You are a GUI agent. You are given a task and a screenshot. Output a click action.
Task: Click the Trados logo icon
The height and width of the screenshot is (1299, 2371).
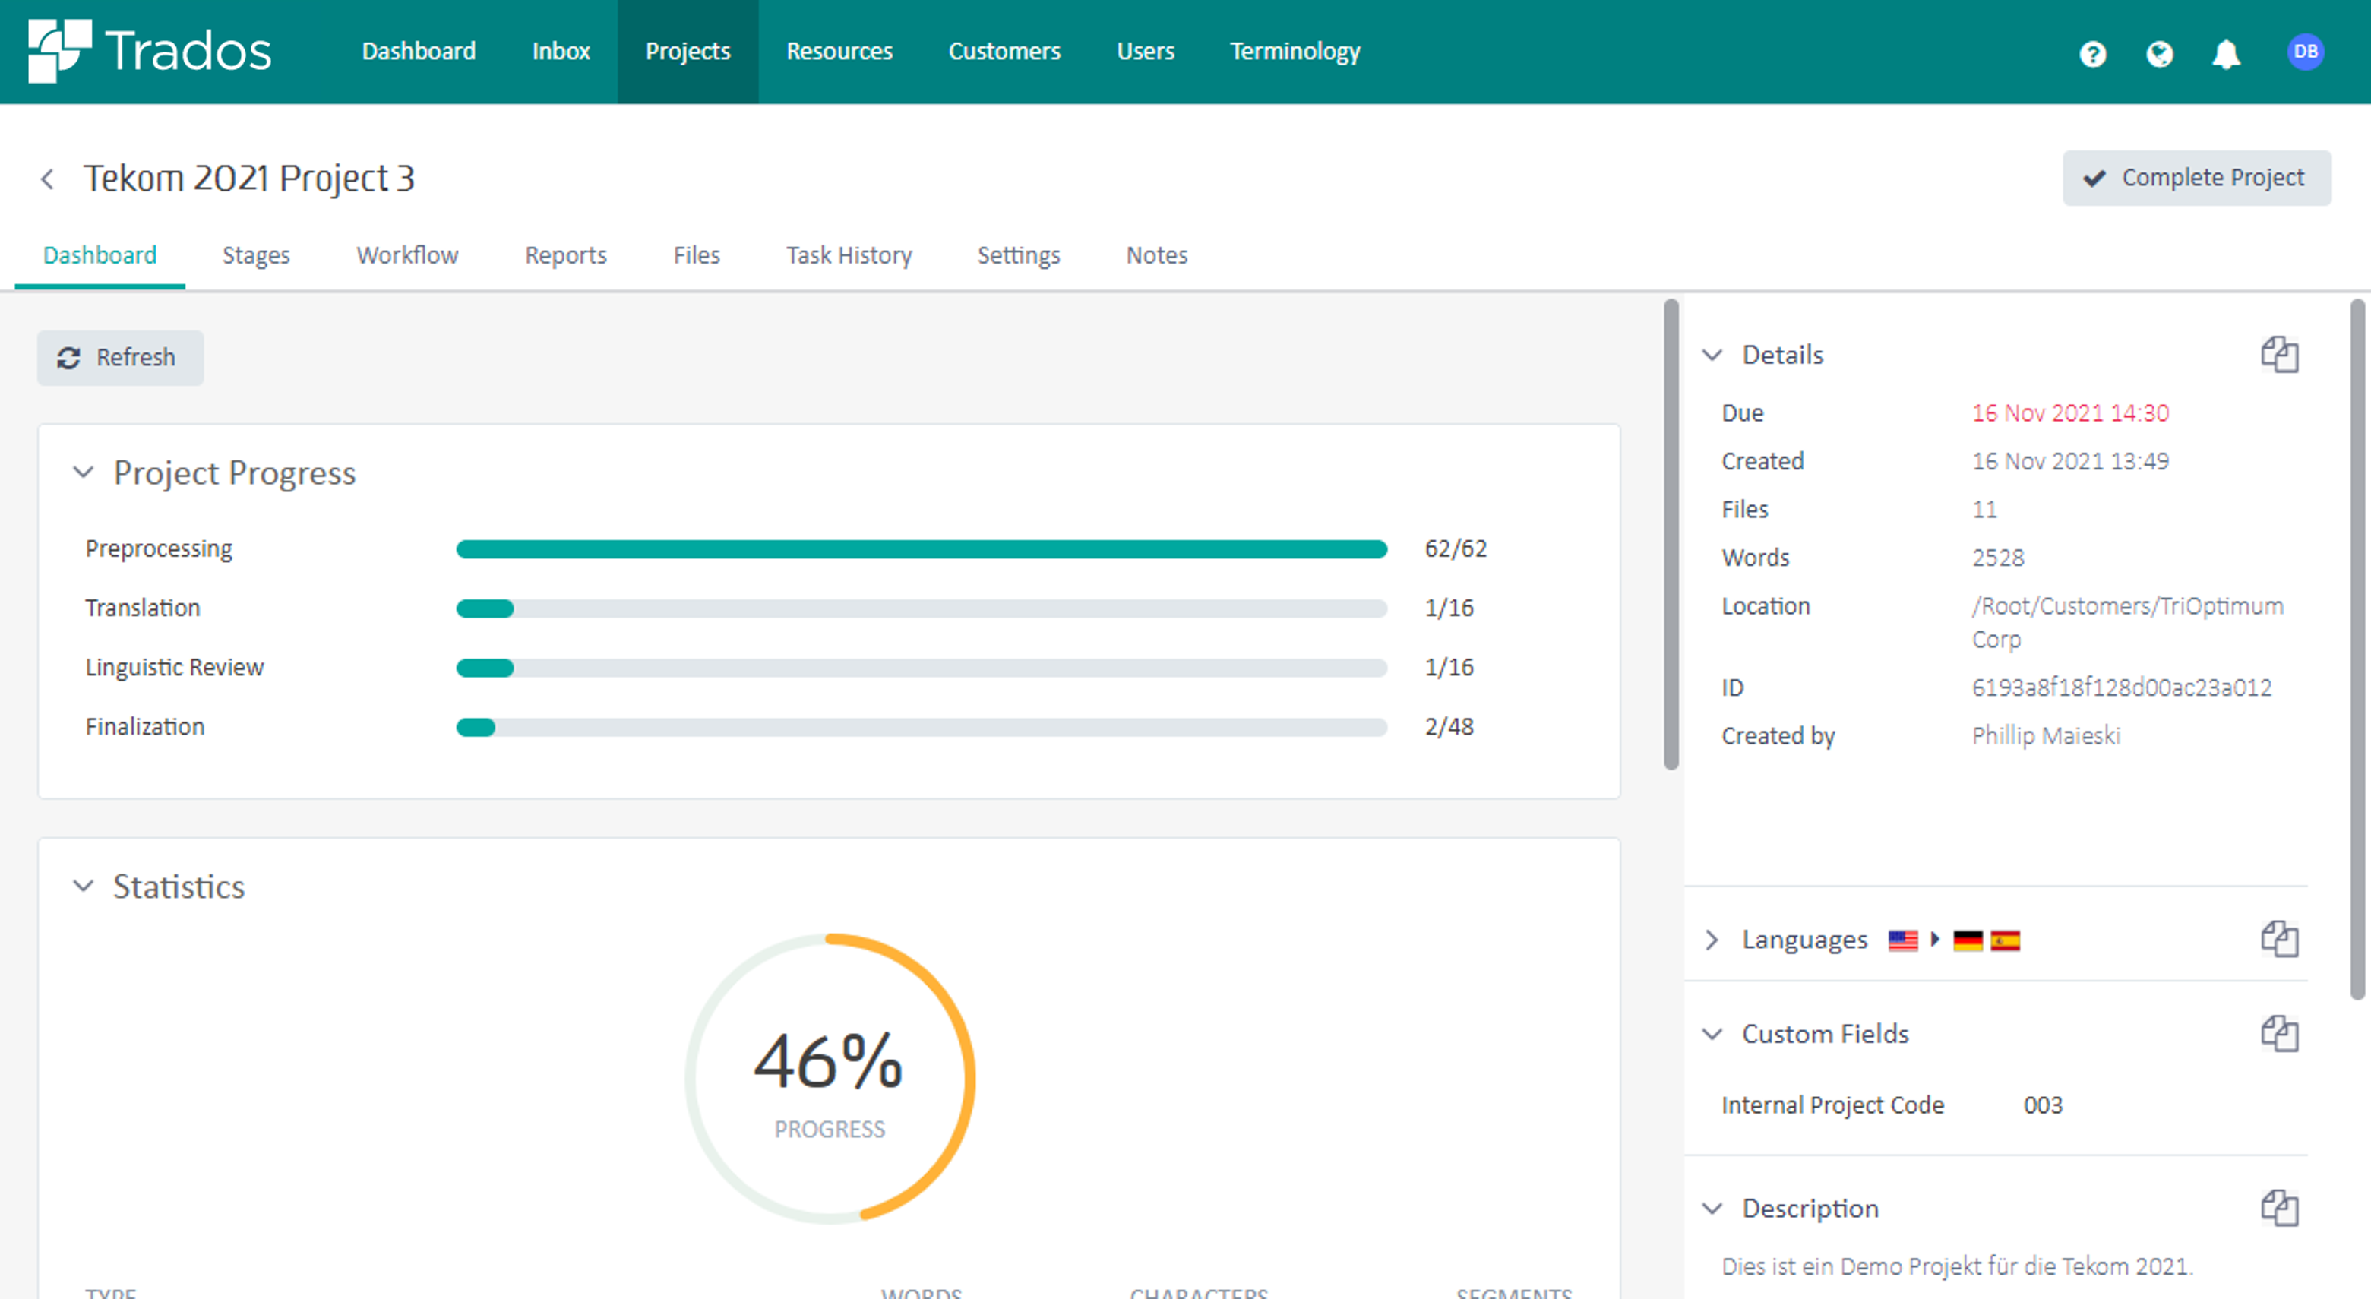tap(60, 51)
